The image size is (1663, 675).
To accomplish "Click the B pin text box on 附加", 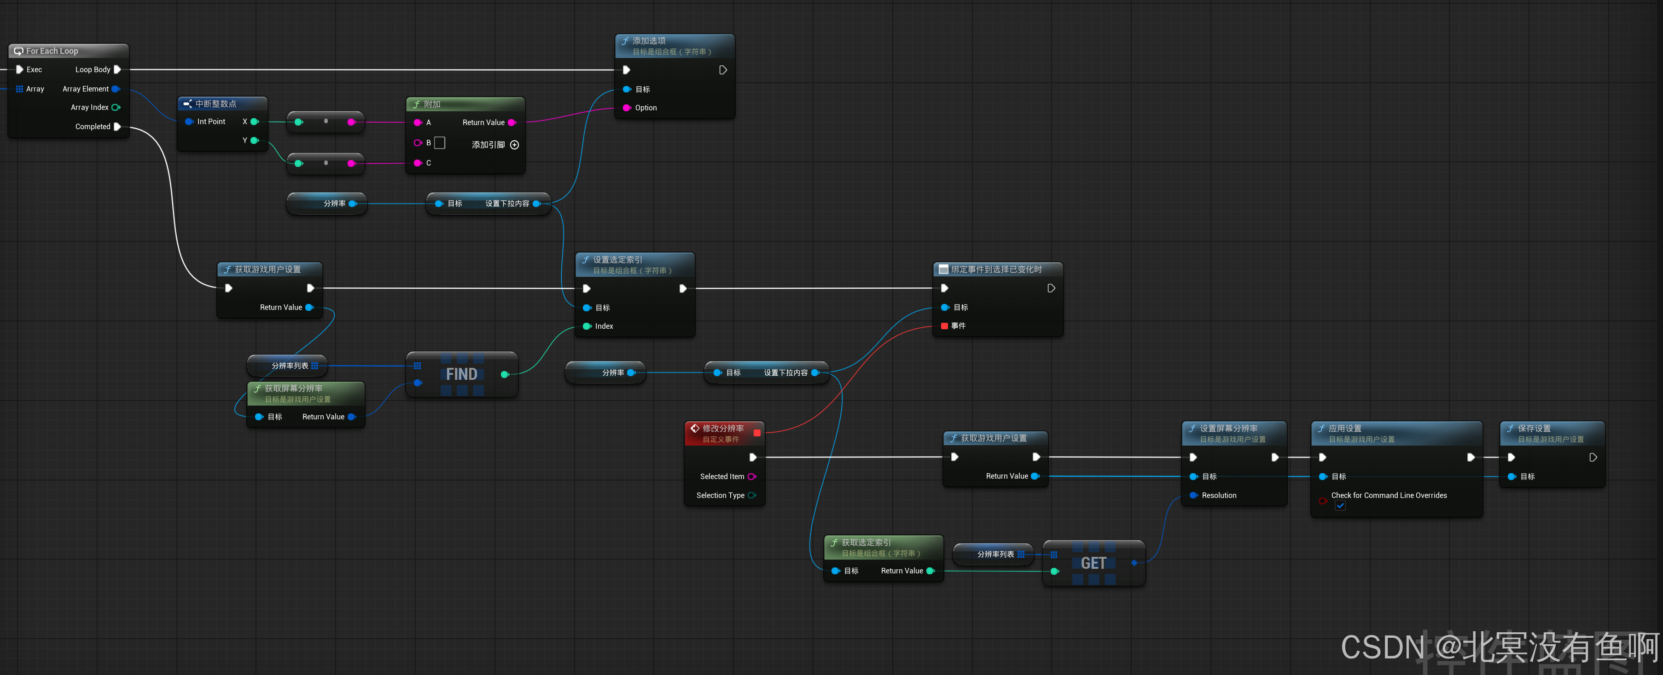I will click(440, 143).
